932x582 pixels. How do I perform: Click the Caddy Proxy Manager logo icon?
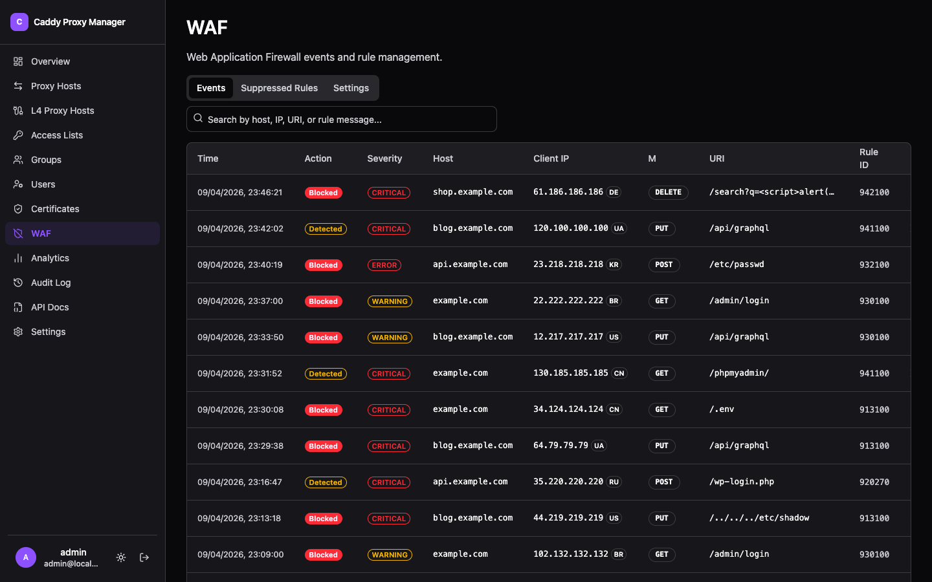tap(19, 22)
